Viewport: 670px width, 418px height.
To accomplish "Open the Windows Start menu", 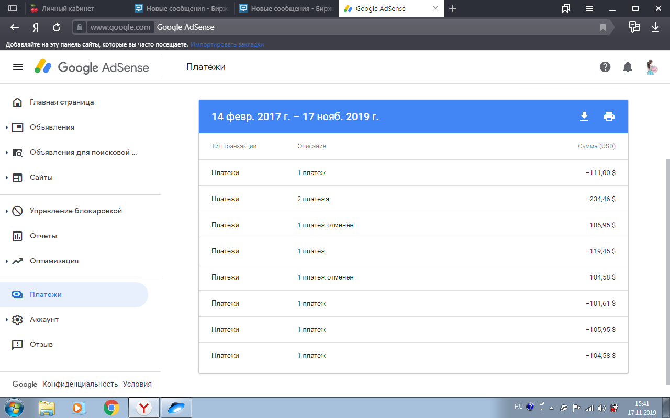I will (14, 407).
